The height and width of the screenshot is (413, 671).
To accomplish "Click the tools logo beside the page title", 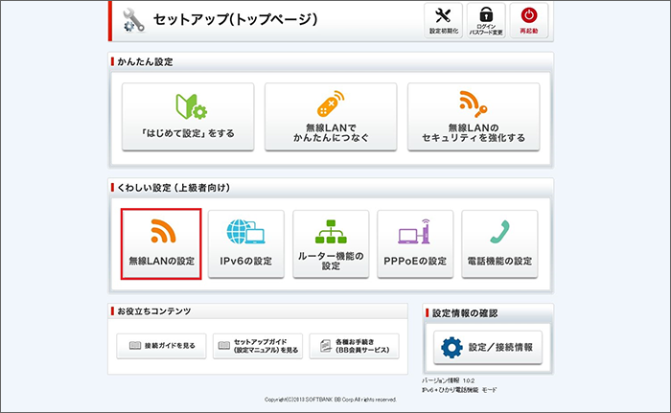I will click(134, 20).
